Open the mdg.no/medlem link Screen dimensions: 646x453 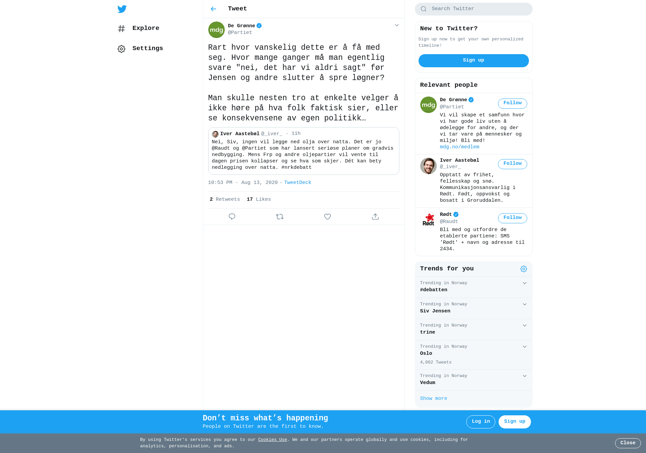(459, 147)
